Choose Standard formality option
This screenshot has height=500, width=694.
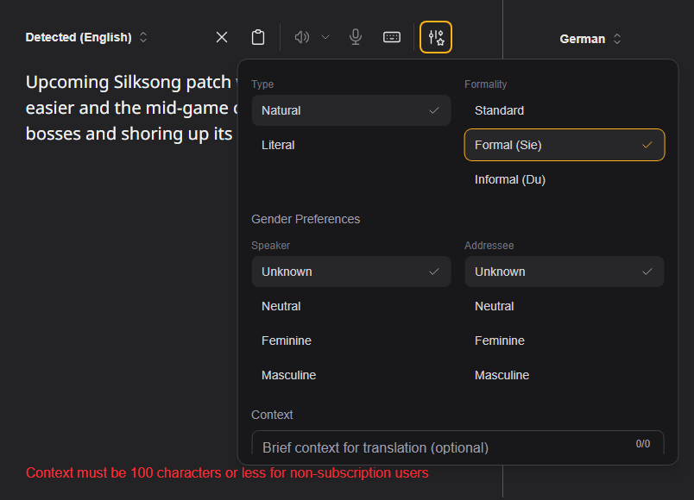tap(564, 110)
